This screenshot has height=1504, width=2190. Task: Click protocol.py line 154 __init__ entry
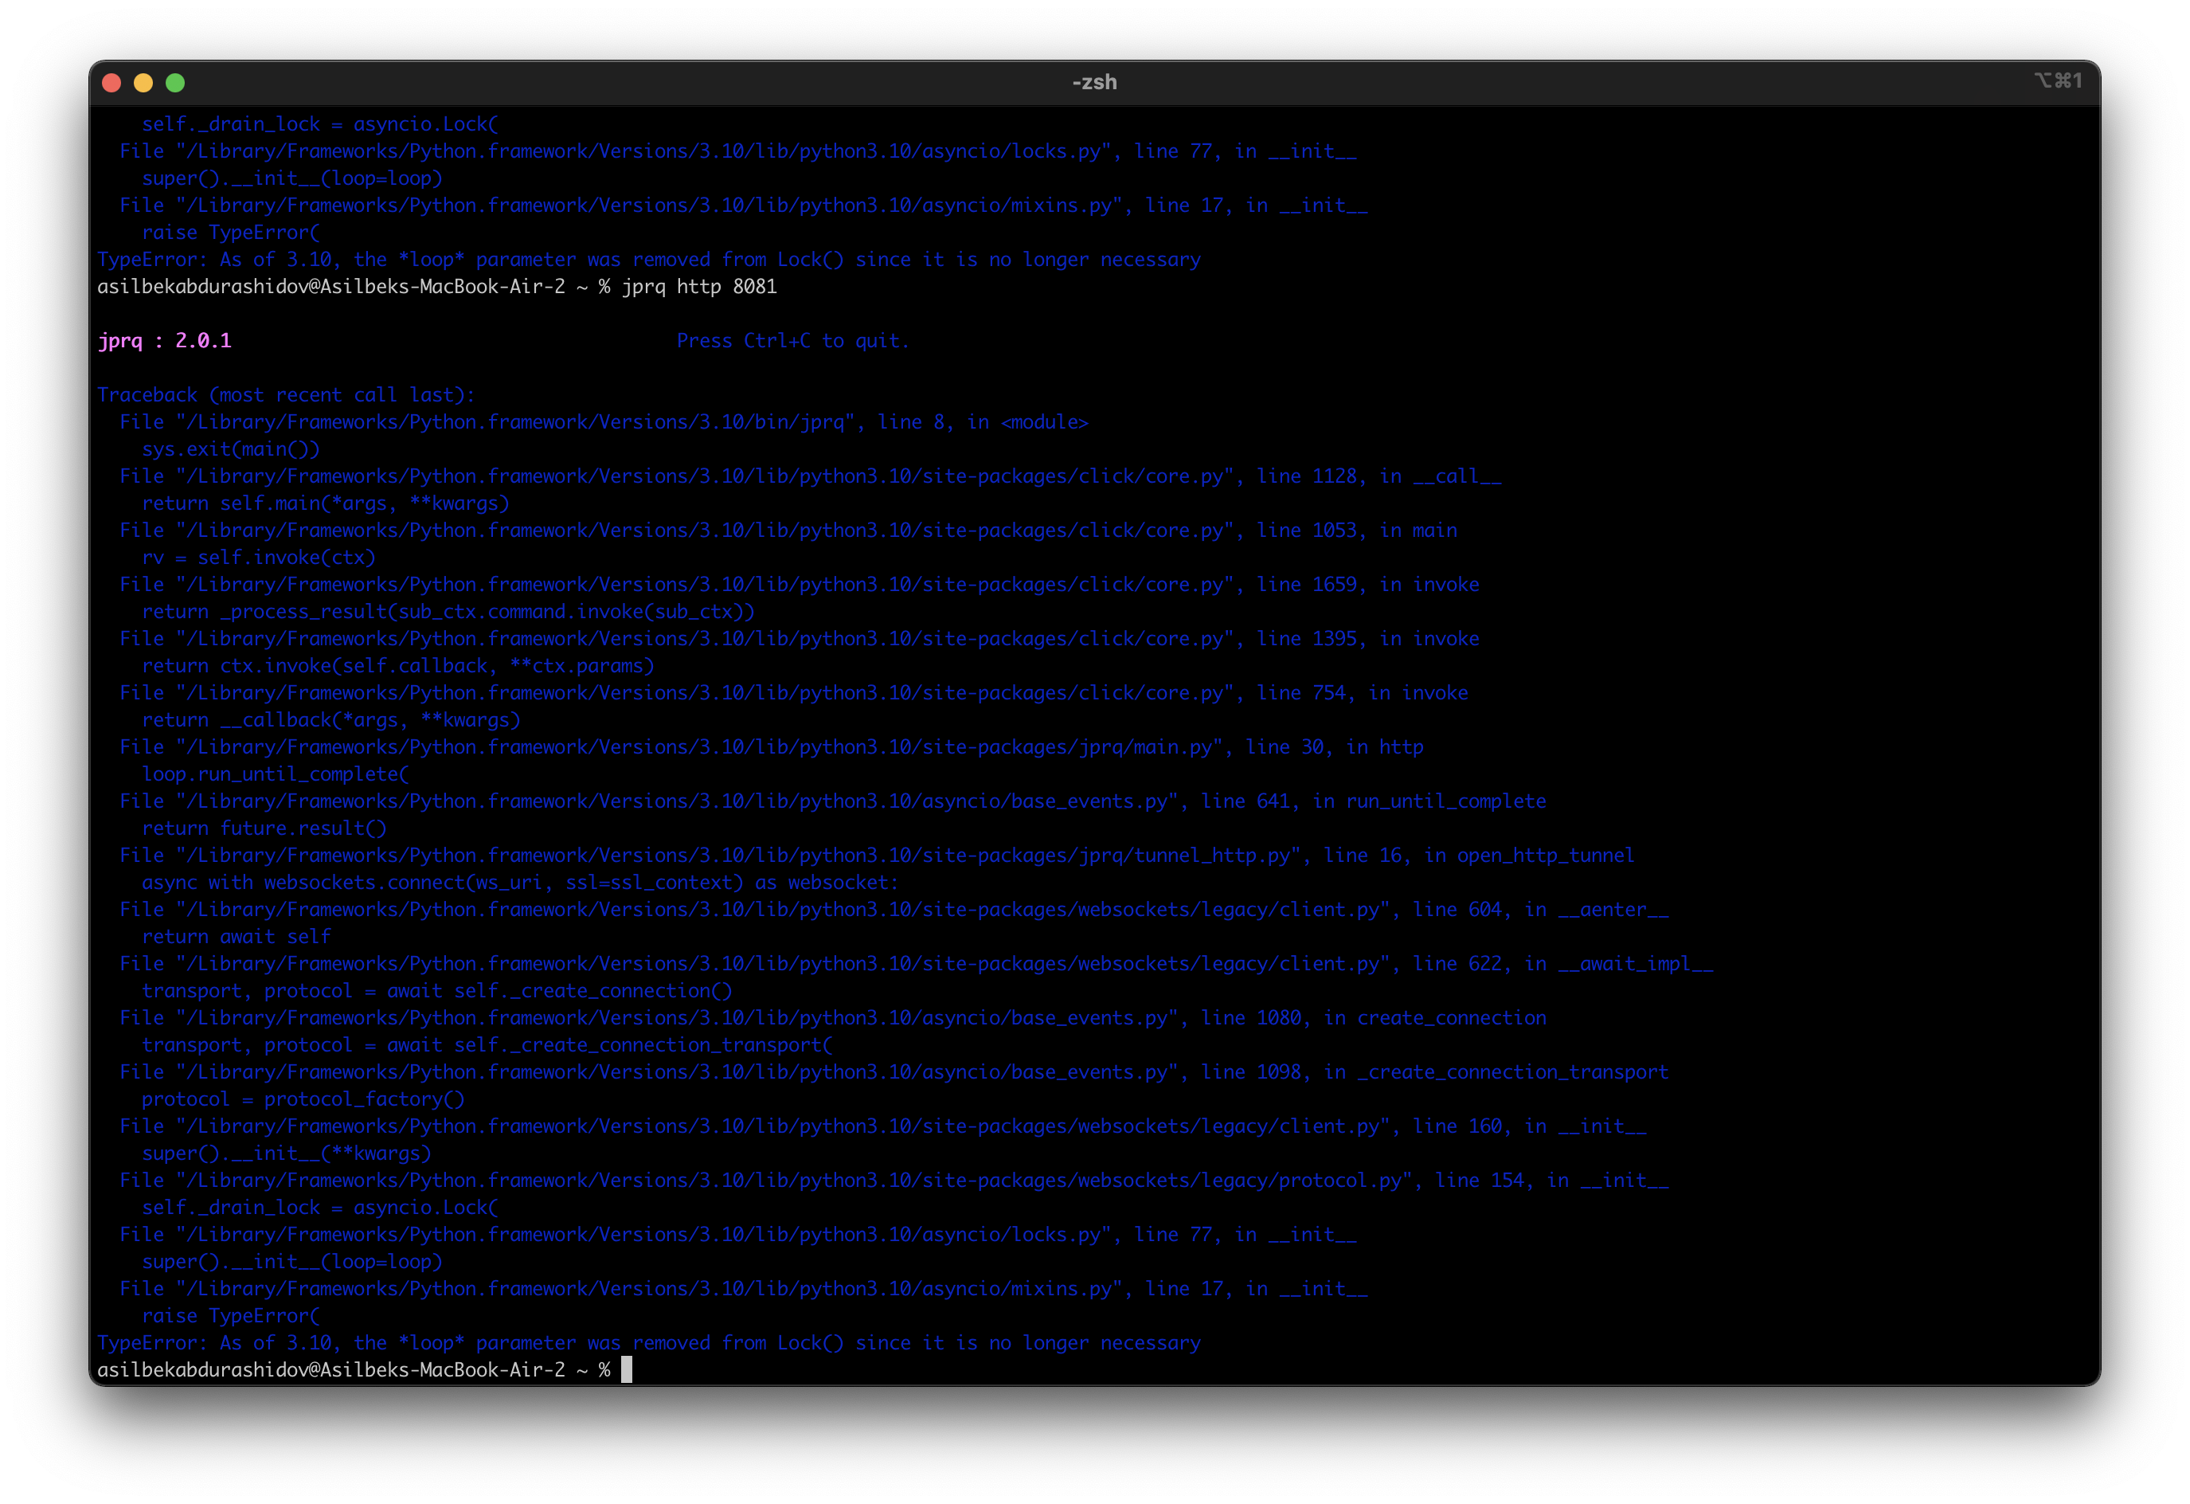pyautogui.click(x=894, y=1181)
